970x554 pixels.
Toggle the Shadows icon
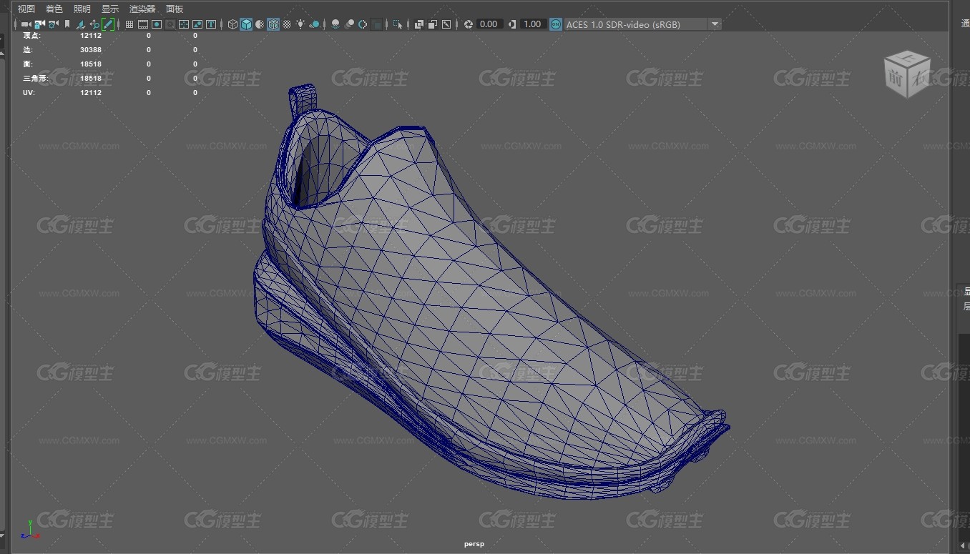314,24
